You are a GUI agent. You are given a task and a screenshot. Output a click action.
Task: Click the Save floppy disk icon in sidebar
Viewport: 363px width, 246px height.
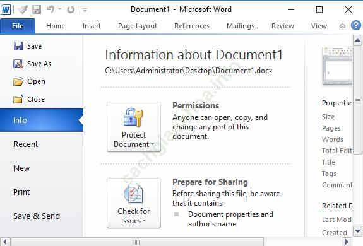pos(18,46)
